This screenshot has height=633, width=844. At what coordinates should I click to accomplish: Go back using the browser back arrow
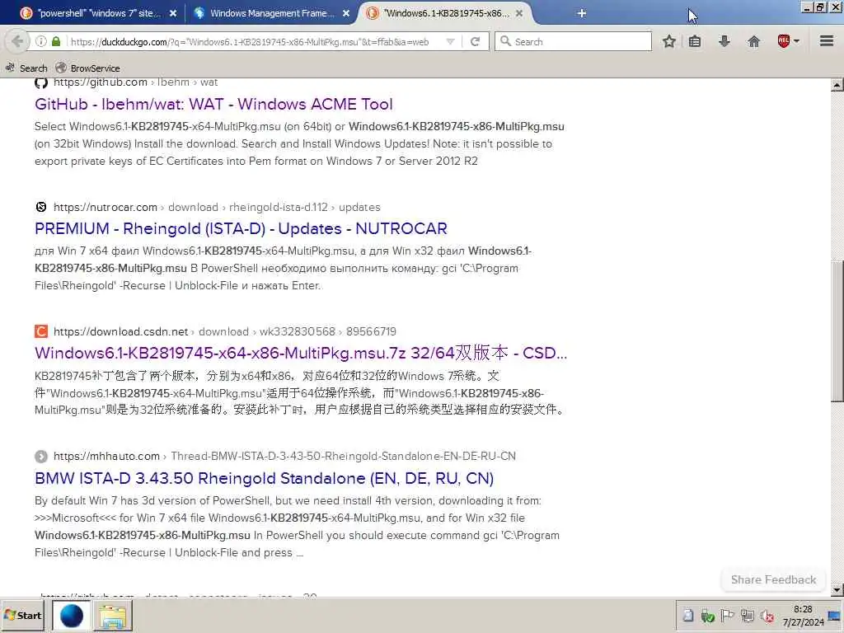pos(17,41)
